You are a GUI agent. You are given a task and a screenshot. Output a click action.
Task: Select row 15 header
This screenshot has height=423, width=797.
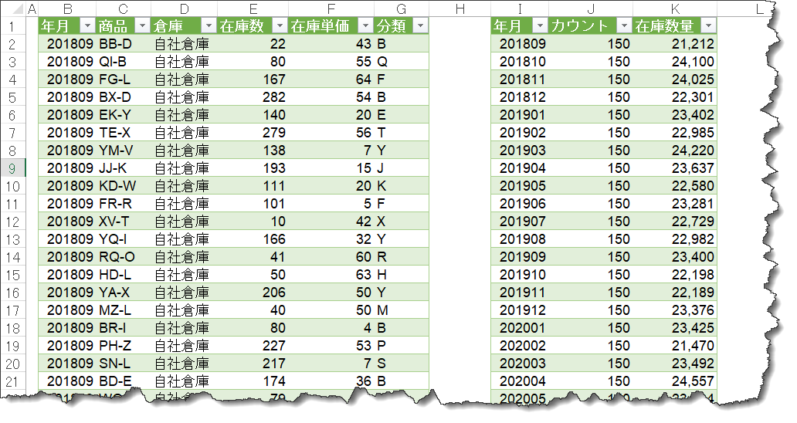pos(12,275)
